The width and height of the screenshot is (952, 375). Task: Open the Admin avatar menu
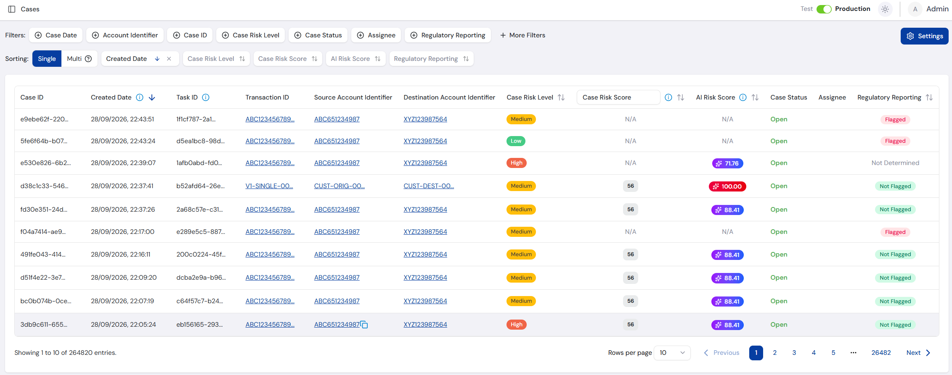point(915,9)
